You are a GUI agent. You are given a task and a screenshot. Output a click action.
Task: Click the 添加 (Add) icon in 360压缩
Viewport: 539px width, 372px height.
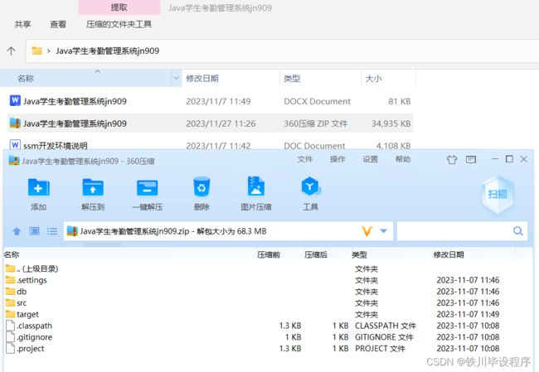coord(38,187)
